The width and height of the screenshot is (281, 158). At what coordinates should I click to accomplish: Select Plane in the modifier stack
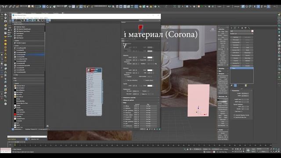coord(241,68)
